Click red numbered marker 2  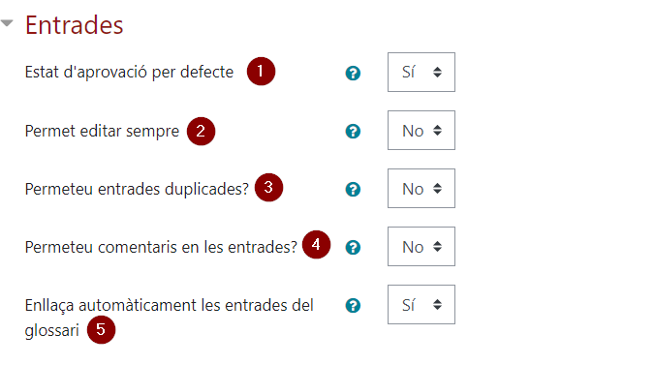tap(201, 131)
